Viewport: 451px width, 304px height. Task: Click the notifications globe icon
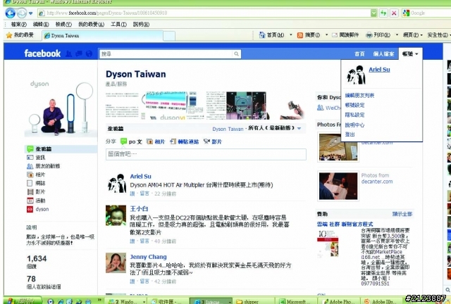pyautogui.click(x=89, y=53)
